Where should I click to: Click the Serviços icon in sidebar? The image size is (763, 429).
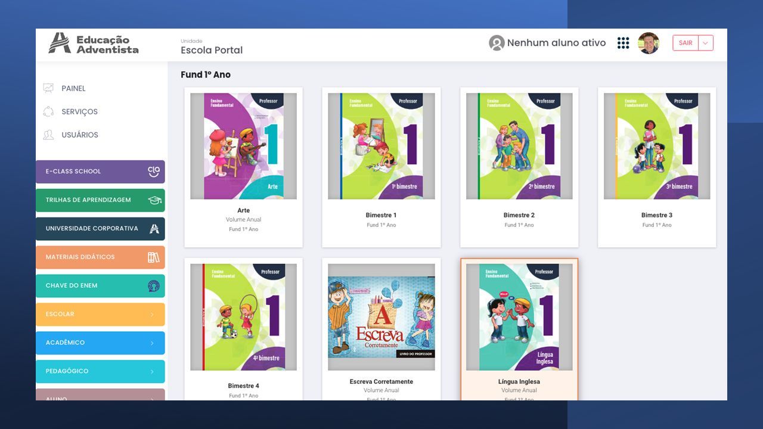48,111
